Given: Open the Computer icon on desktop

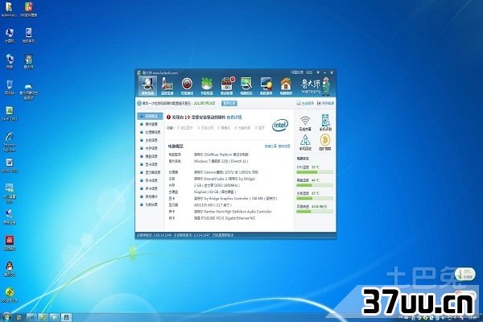Looking at the screenshot, I should [9, 35].
